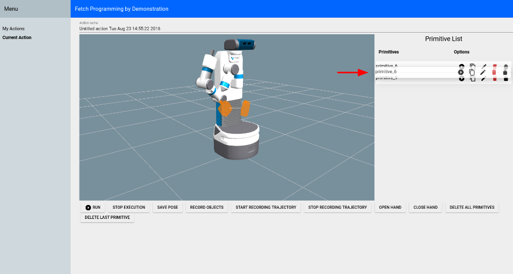The width and height of the screenshot is (513, 274).
Task: Start recording trajectory
Action: coord(265,207)
